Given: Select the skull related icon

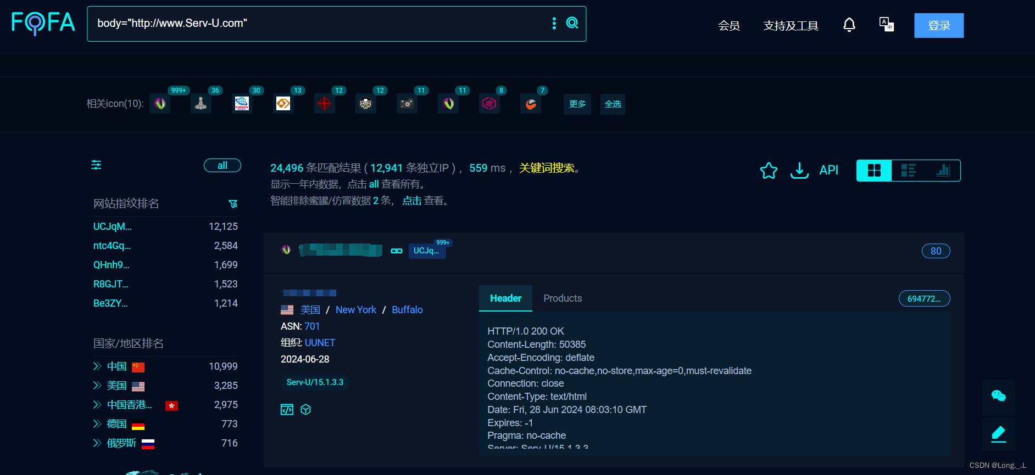Looking at the screenshot, I should [x=365, y=103].
